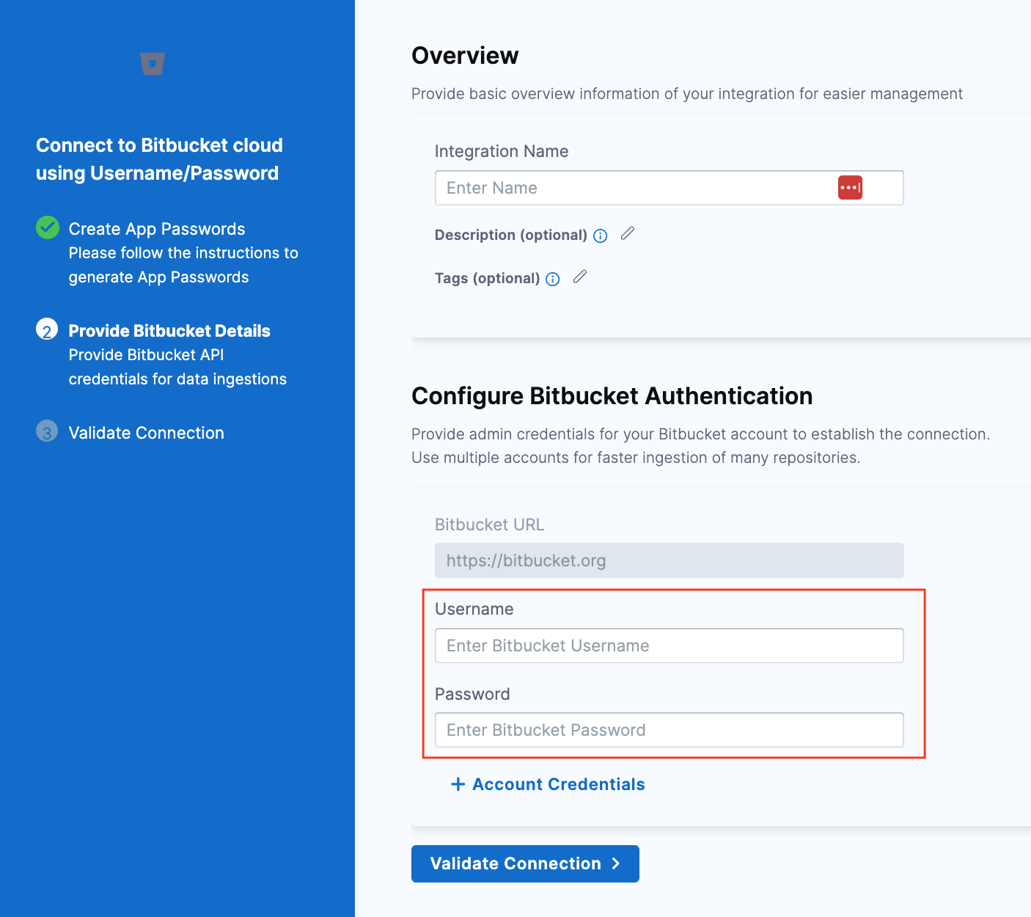The height and width of the screenshot is (917, 1031).
Task: Click the pencil icon to edit Tags
Action: (x=580, y=277)
